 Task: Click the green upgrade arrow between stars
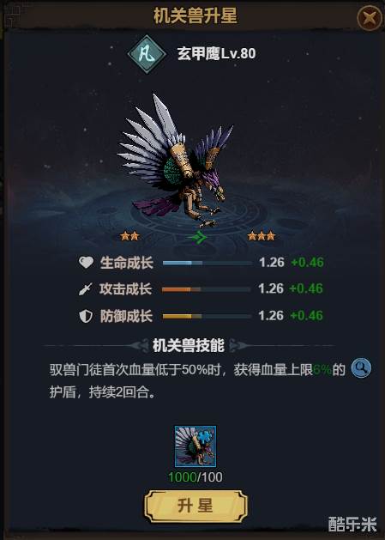click(197, 237)
